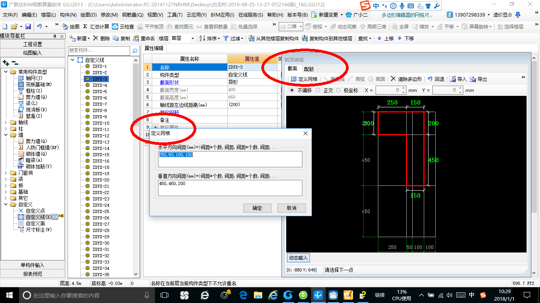
Task: Click the 删除 delete component button
Action: point(101,38)
